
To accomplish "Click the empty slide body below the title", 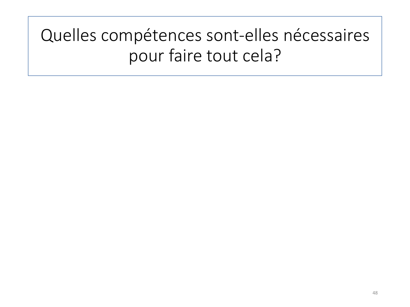I will [205, 177].
